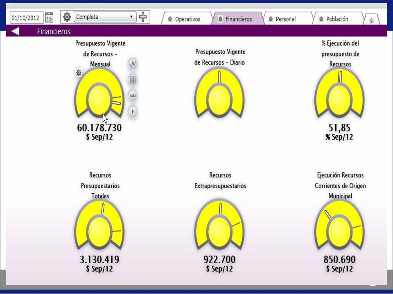Select the Recursos Extrapresupuestarios gauge
This screenshot has height=294, width=393.
219,225
